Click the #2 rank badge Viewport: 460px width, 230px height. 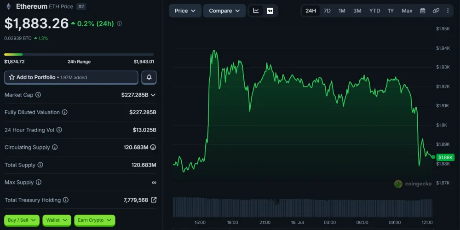pyautogui.click(x=81, y=6)
